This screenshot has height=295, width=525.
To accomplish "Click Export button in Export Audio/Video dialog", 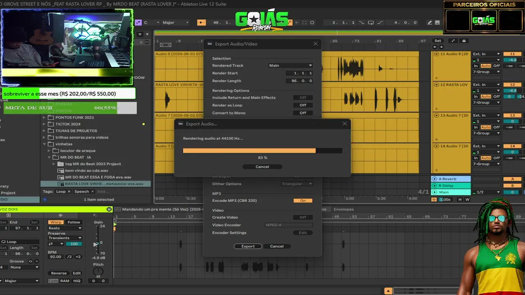I will 248,246.
